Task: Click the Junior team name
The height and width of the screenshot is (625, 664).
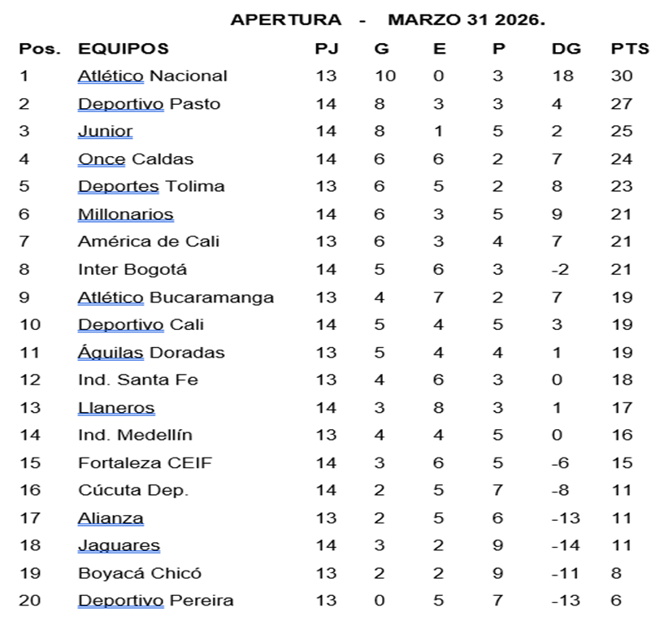Action: pyautogui.click(x=105, y=132)
